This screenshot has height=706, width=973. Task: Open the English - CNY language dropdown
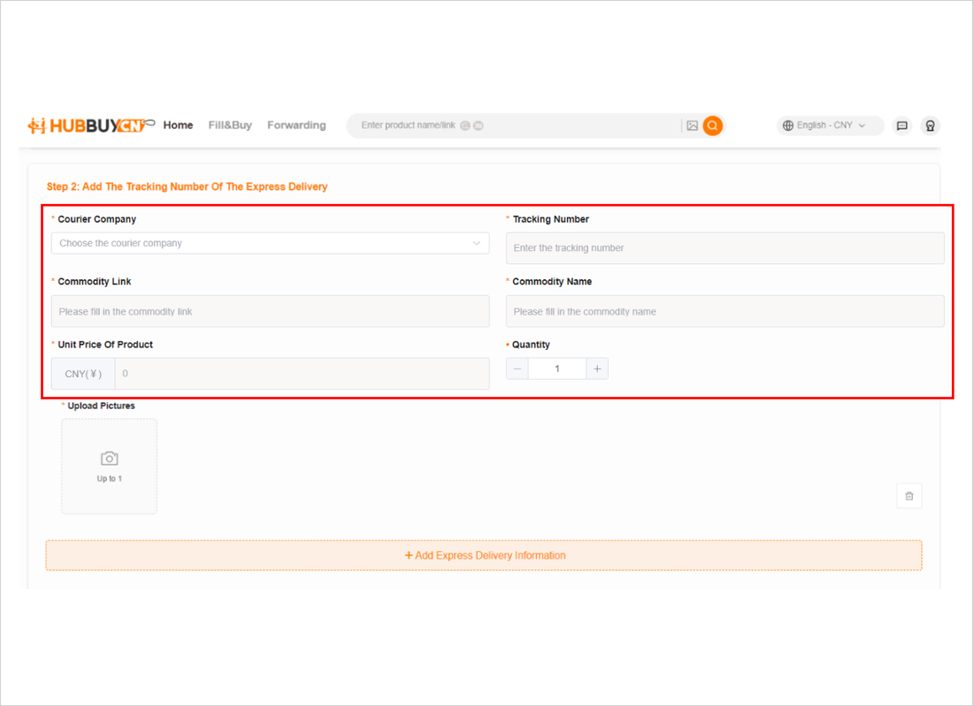(830, 125)
